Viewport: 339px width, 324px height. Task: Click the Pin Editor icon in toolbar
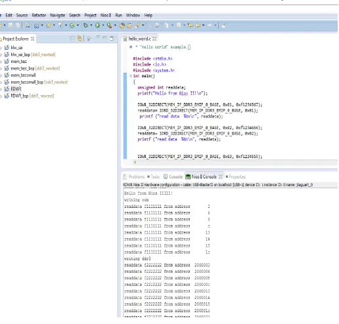223,26
